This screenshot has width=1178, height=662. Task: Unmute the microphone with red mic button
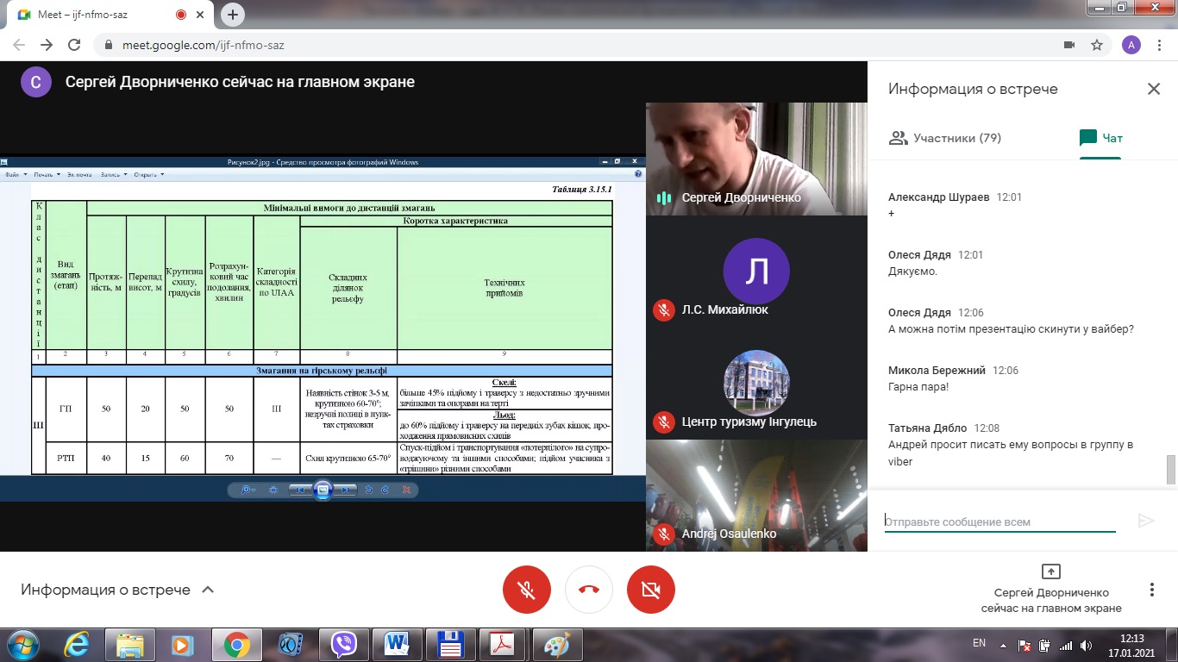527,590
